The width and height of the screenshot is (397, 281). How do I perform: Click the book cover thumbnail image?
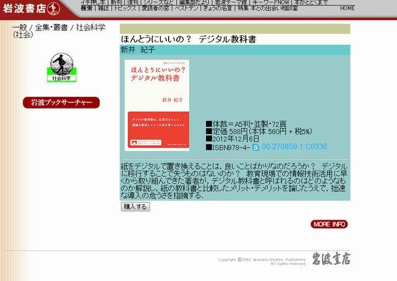point(157,105)
